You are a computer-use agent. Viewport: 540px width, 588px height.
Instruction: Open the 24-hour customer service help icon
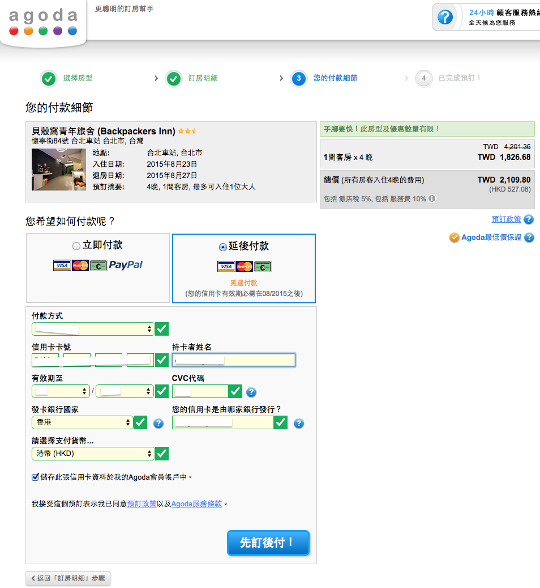[445, 17]
